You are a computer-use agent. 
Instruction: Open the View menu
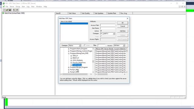33,7
